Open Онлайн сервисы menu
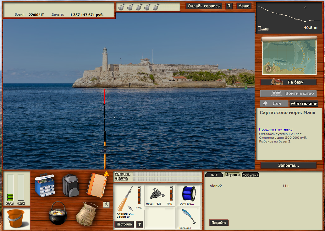325x231 pixels. 204,6
